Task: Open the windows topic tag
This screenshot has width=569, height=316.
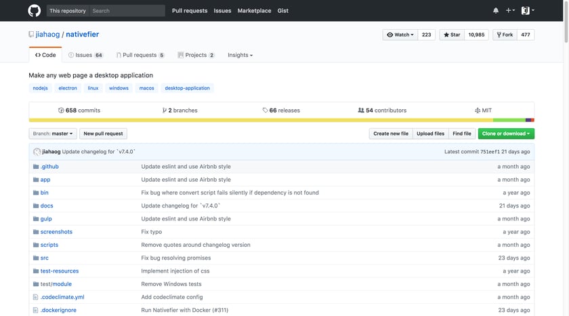Action: [x=119, y=88]
